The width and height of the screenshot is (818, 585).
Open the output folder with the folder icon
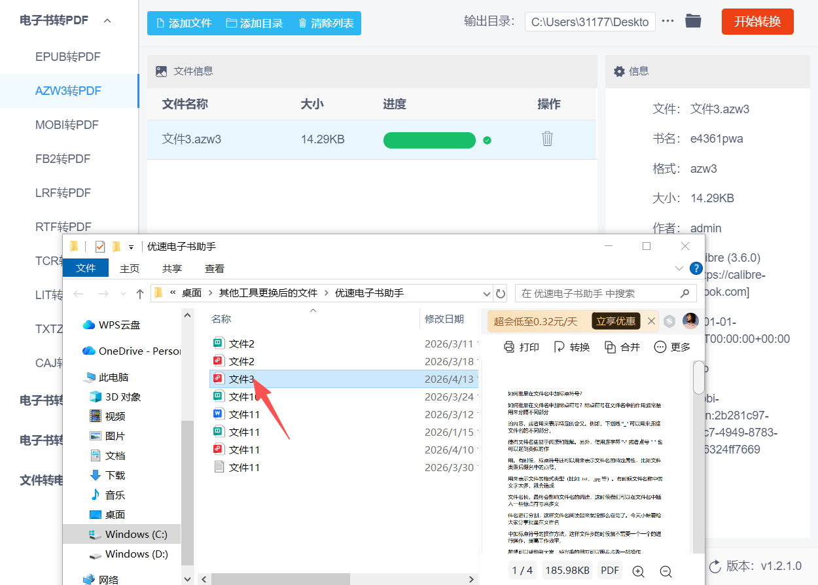click(693, 21)
